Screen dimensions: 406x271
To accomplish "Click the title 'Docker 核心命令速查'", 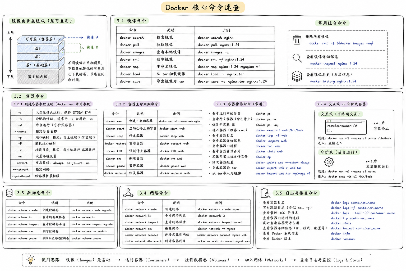I will [x=203, y=7].
